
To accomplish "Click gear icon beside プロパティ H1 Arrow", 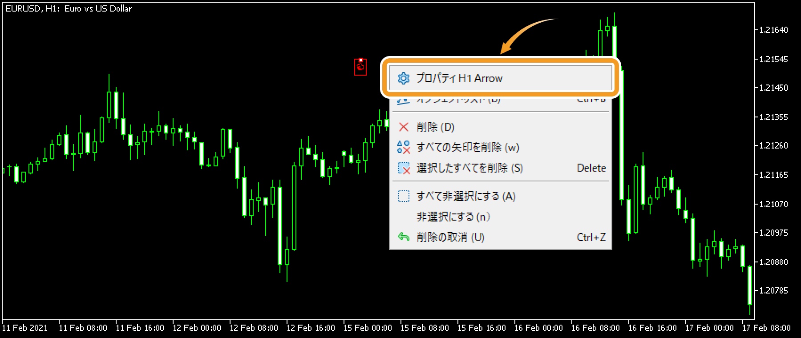I will 403,78.
